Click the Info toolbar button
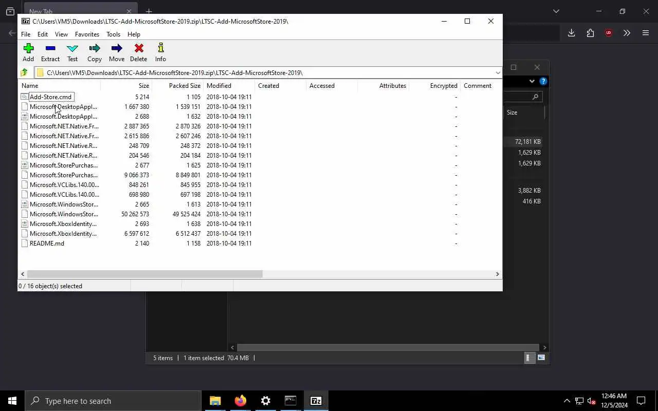The height and width of the screenshot is (411, 658). pos(160,52)
